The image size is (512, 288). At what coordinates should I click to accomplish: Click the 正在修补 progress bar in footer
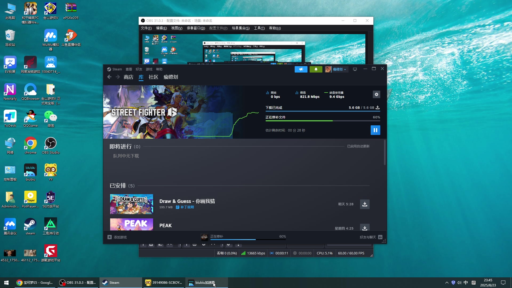[248, 239]
